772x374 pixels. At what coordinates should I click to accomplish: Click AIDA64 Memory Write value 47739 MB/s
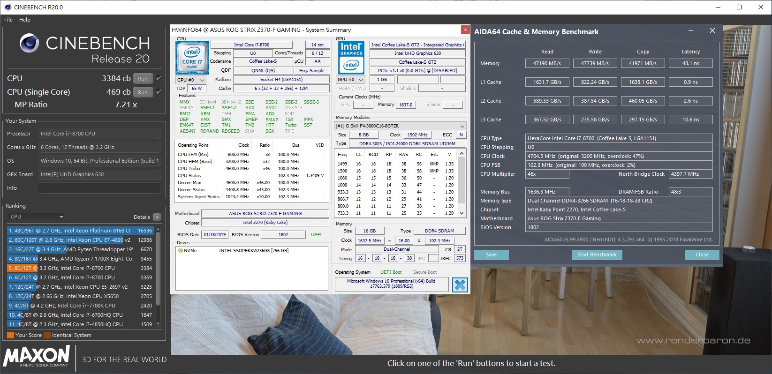(595, 63)
